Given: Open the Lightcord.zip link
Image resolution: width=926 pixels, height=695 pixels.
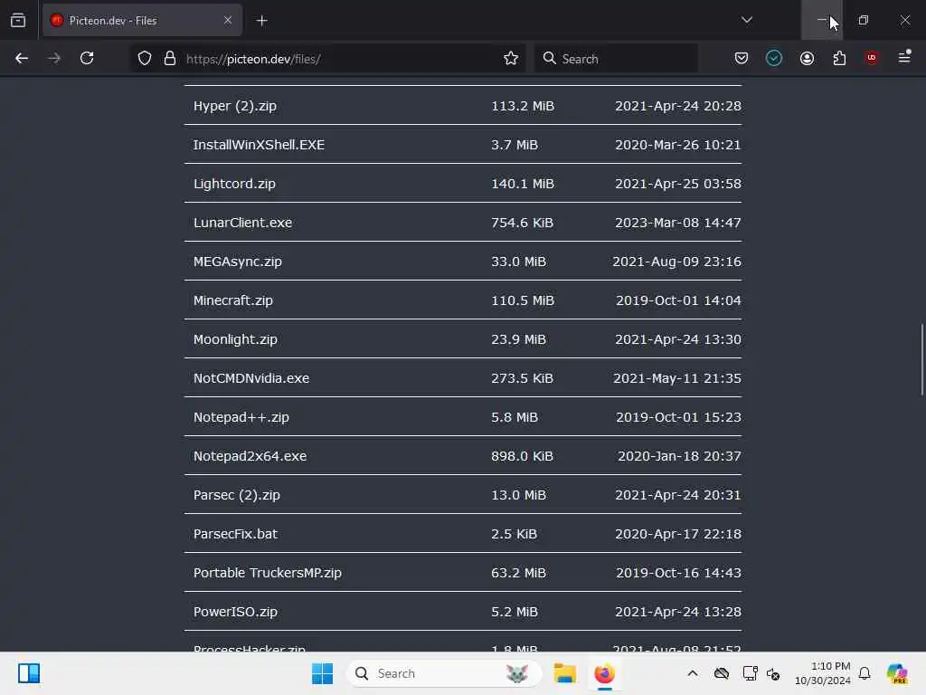Looking at the screenshot, I should coord(234,184).
